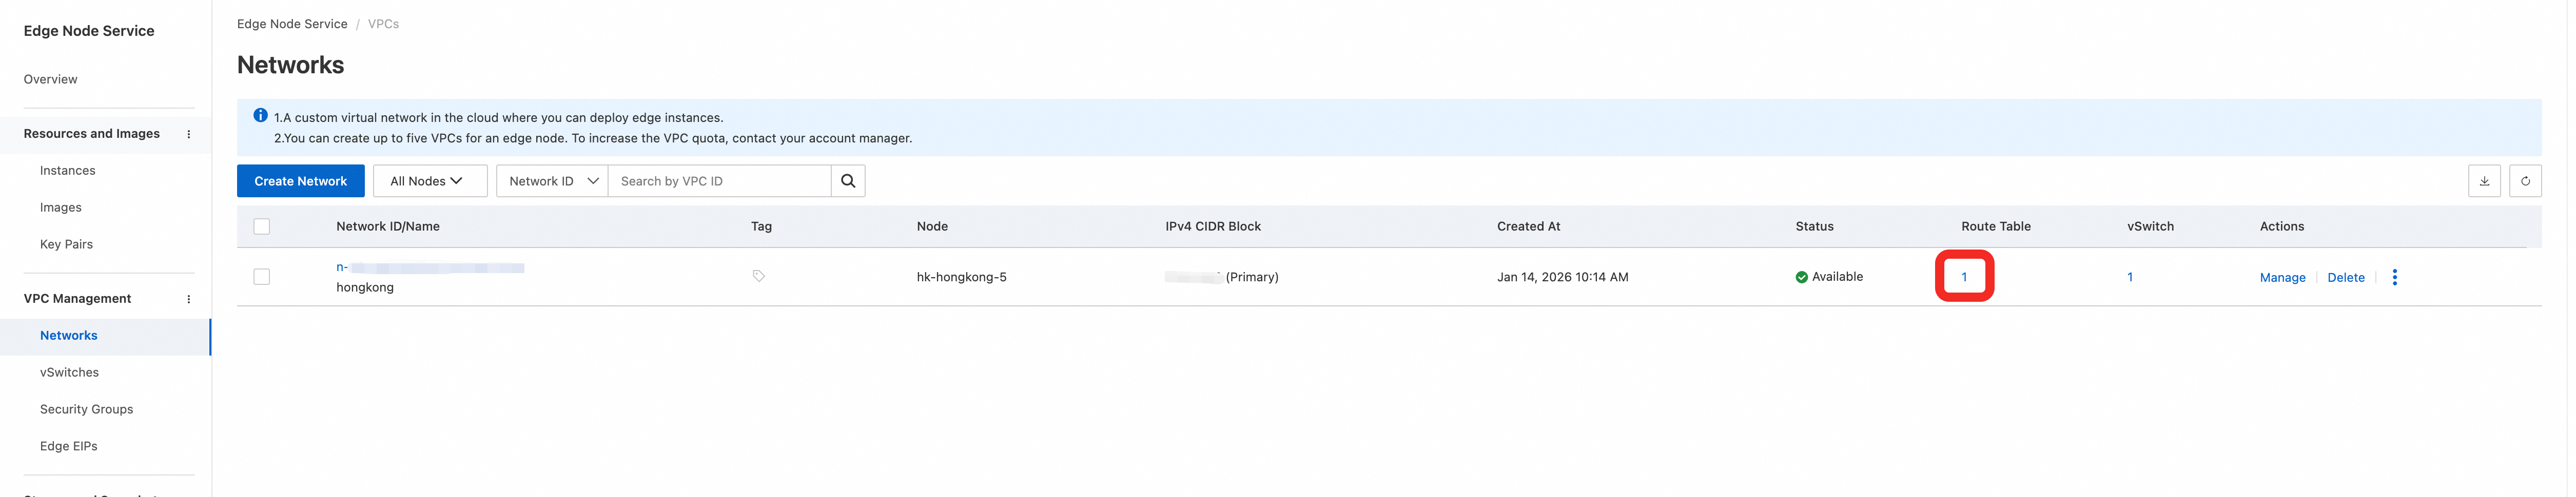This screenshot has height=497, width=2576.
Task: Open vSwitches page
Action: pos(69,372)
